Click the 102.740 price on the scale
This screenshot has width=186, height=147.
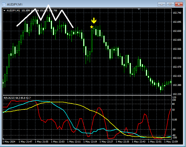pyautogui.click(x=176, y=13)
